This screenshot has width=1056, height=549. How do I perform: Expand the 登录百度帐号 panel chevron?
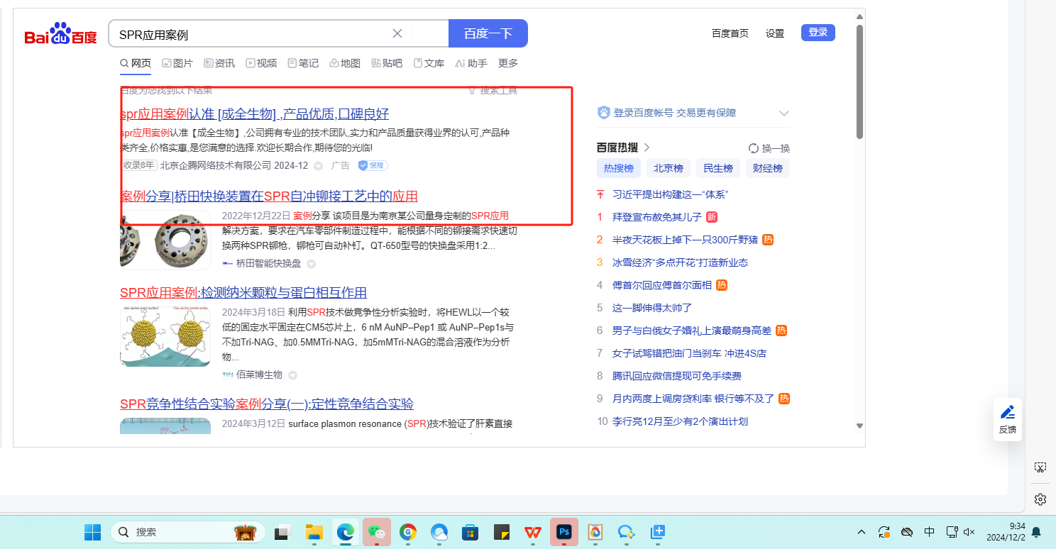(784, 113)
